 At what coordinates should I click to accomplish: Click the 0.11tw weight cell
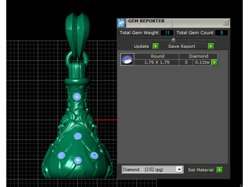click(202, 62)
